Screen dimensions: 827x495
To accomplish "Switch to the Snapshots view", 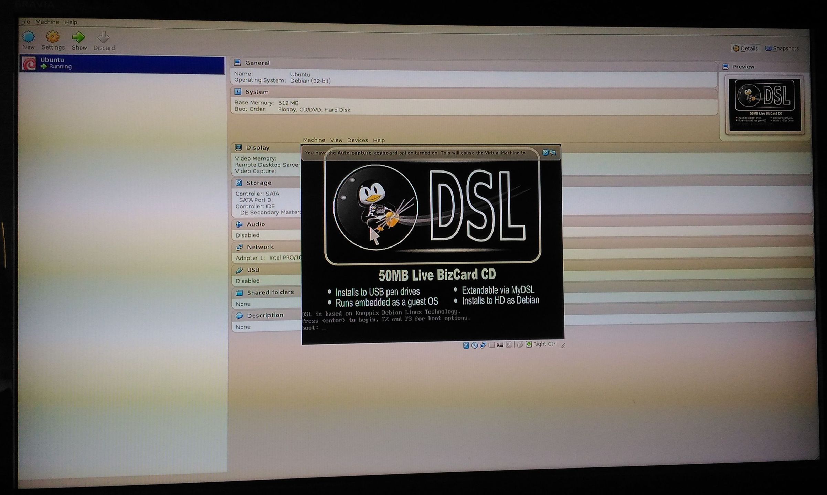I will 782,48.
